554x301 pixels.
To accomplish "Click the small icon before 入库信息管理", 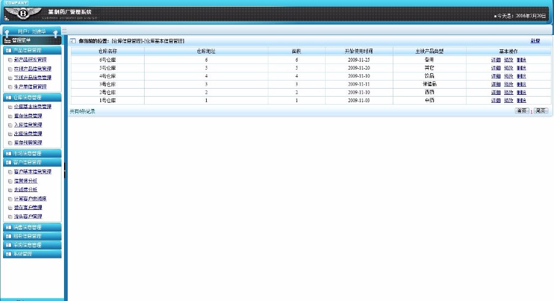I will [10, 125].
